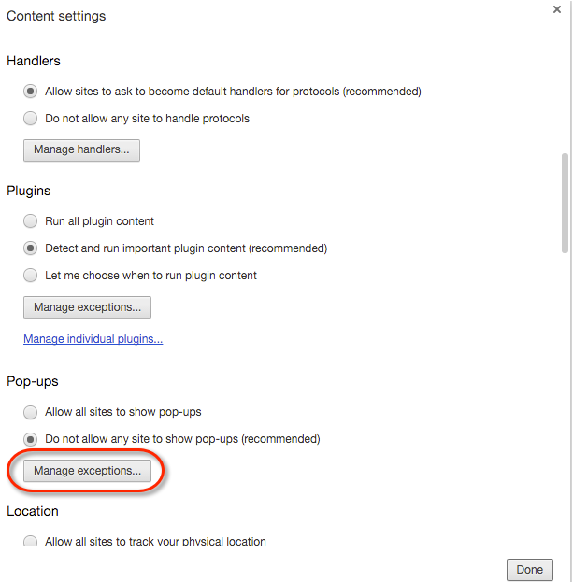Open the Manage handlers dialog
The image size is (573, 582).
(81, 149)
